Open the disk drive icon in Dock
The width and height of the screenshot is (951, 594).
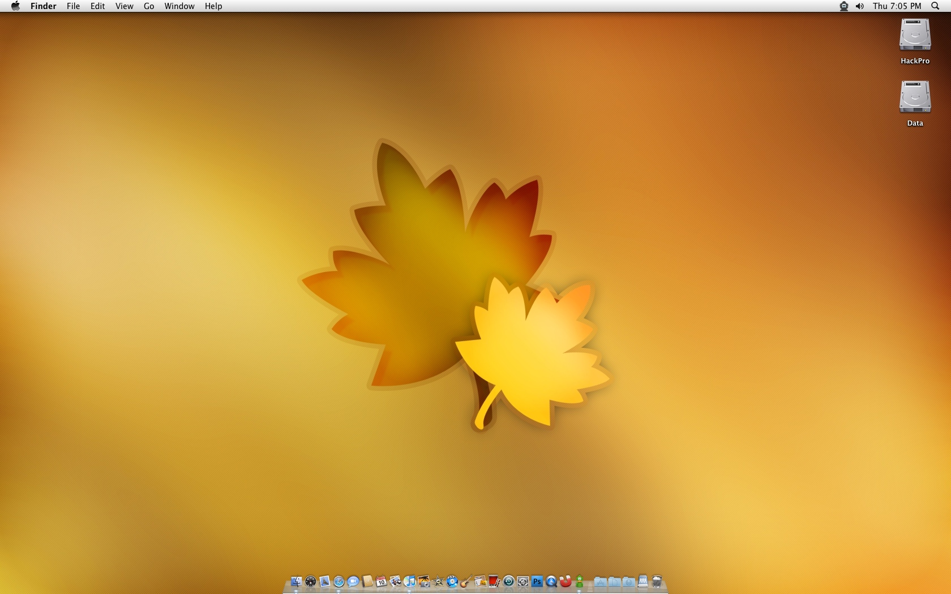point(642,582)
